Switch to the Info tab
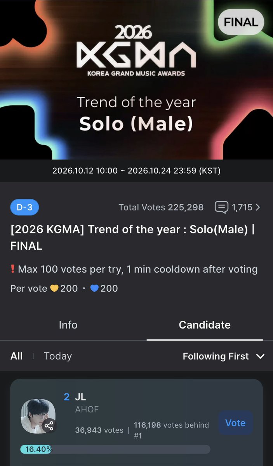Viewport: 273px width, 466px height. (x=68, y=325)
